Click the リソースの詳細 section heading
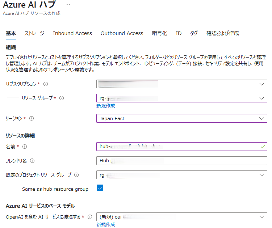The height and width of the screenshot is (228, 272). 20,136
